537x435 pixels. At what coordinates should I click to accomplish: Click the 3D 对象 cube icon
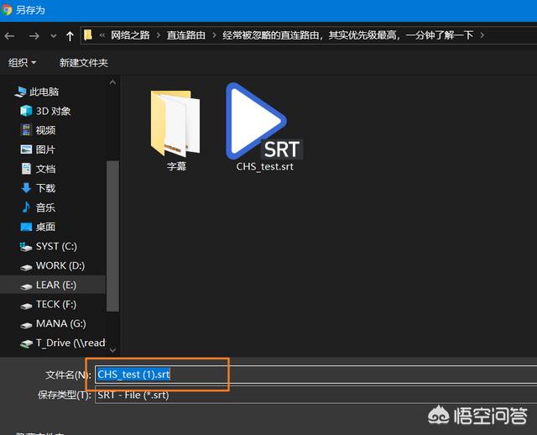pyautogui.click(x=26, y=111)
